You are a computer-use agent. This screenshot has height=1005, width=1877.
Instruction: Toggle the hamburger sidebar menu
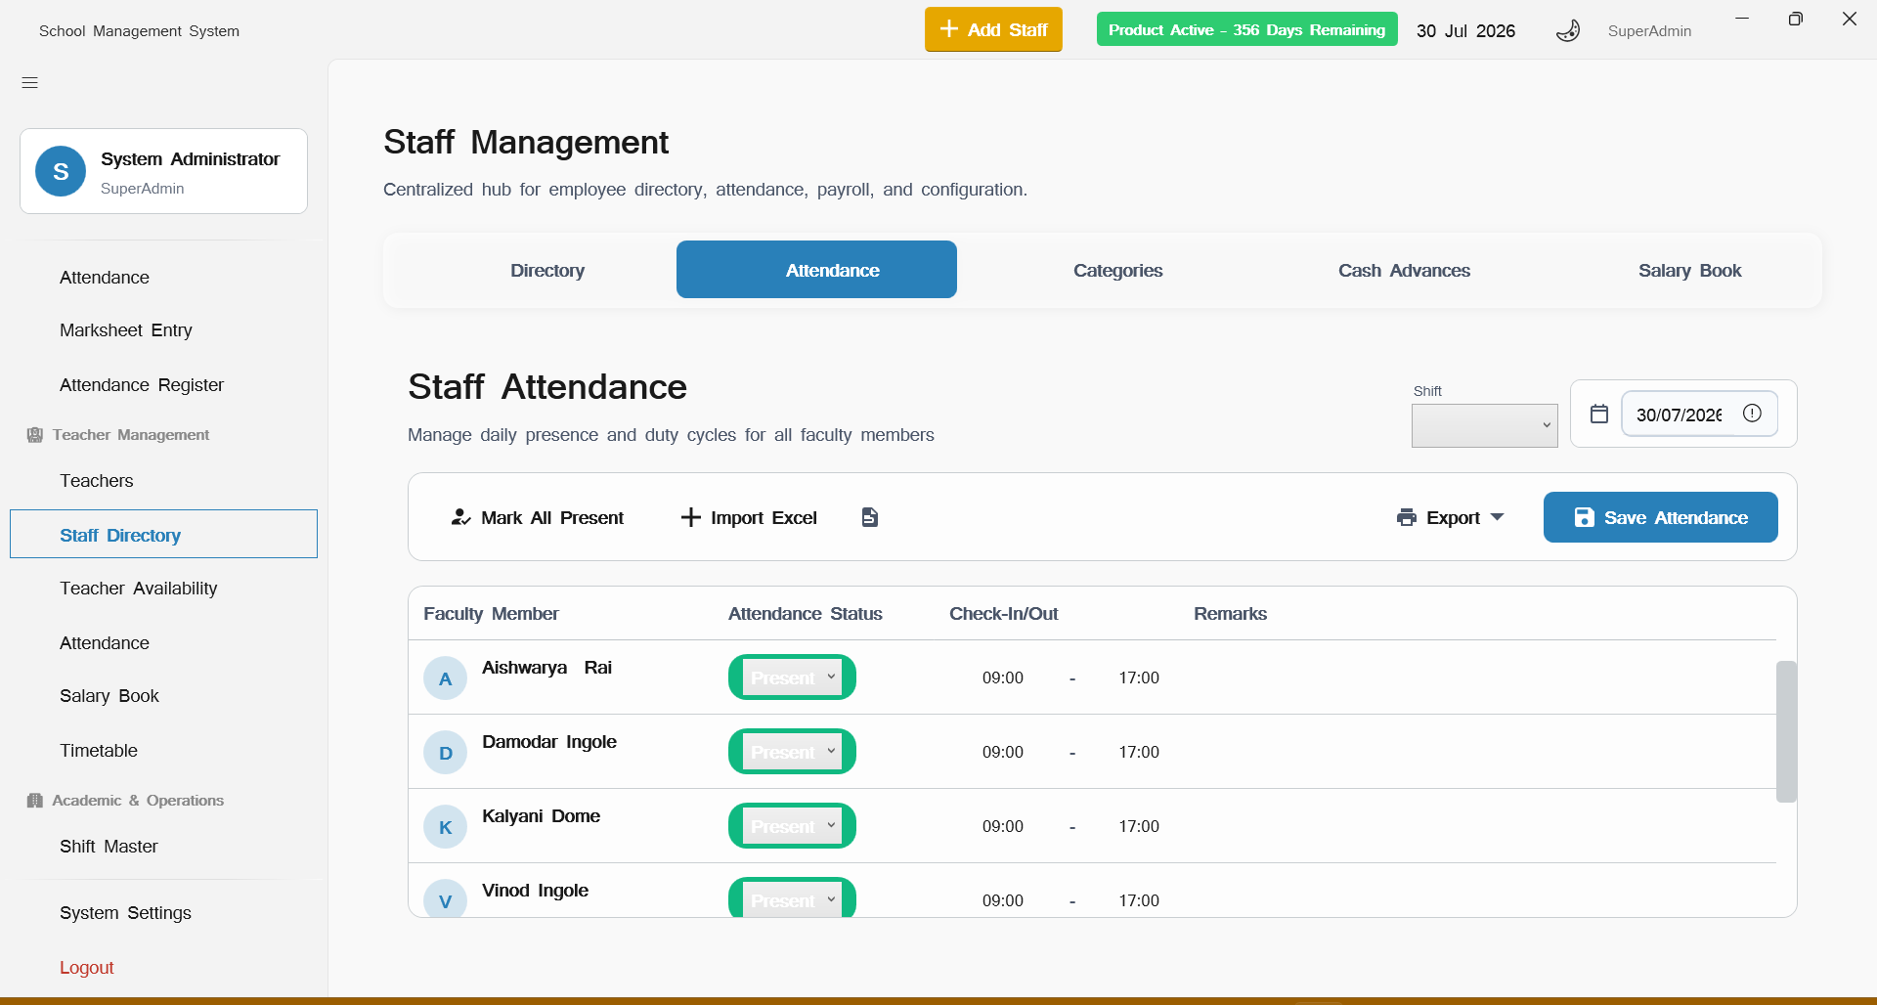[30, 83]
